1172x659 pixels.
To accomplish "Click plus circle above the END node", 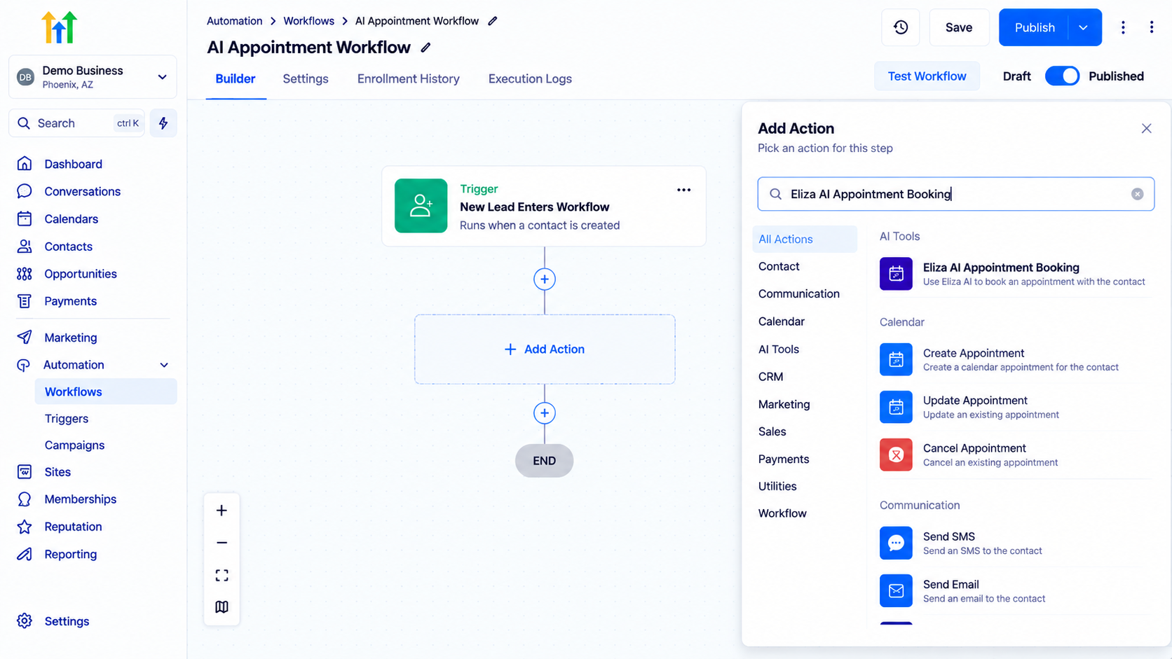I will (x=545, y=413).
